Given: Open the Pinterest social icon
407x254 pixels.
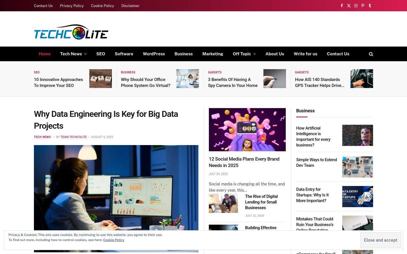Looking at the screenshot, I should 363,6.
